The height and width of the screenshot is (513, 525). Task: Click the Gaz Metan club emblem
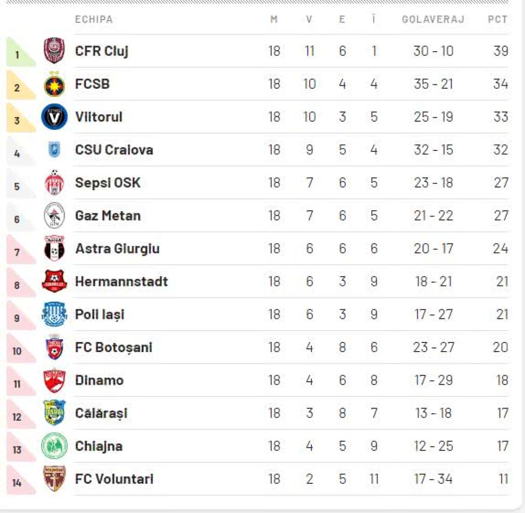(54, 216)
